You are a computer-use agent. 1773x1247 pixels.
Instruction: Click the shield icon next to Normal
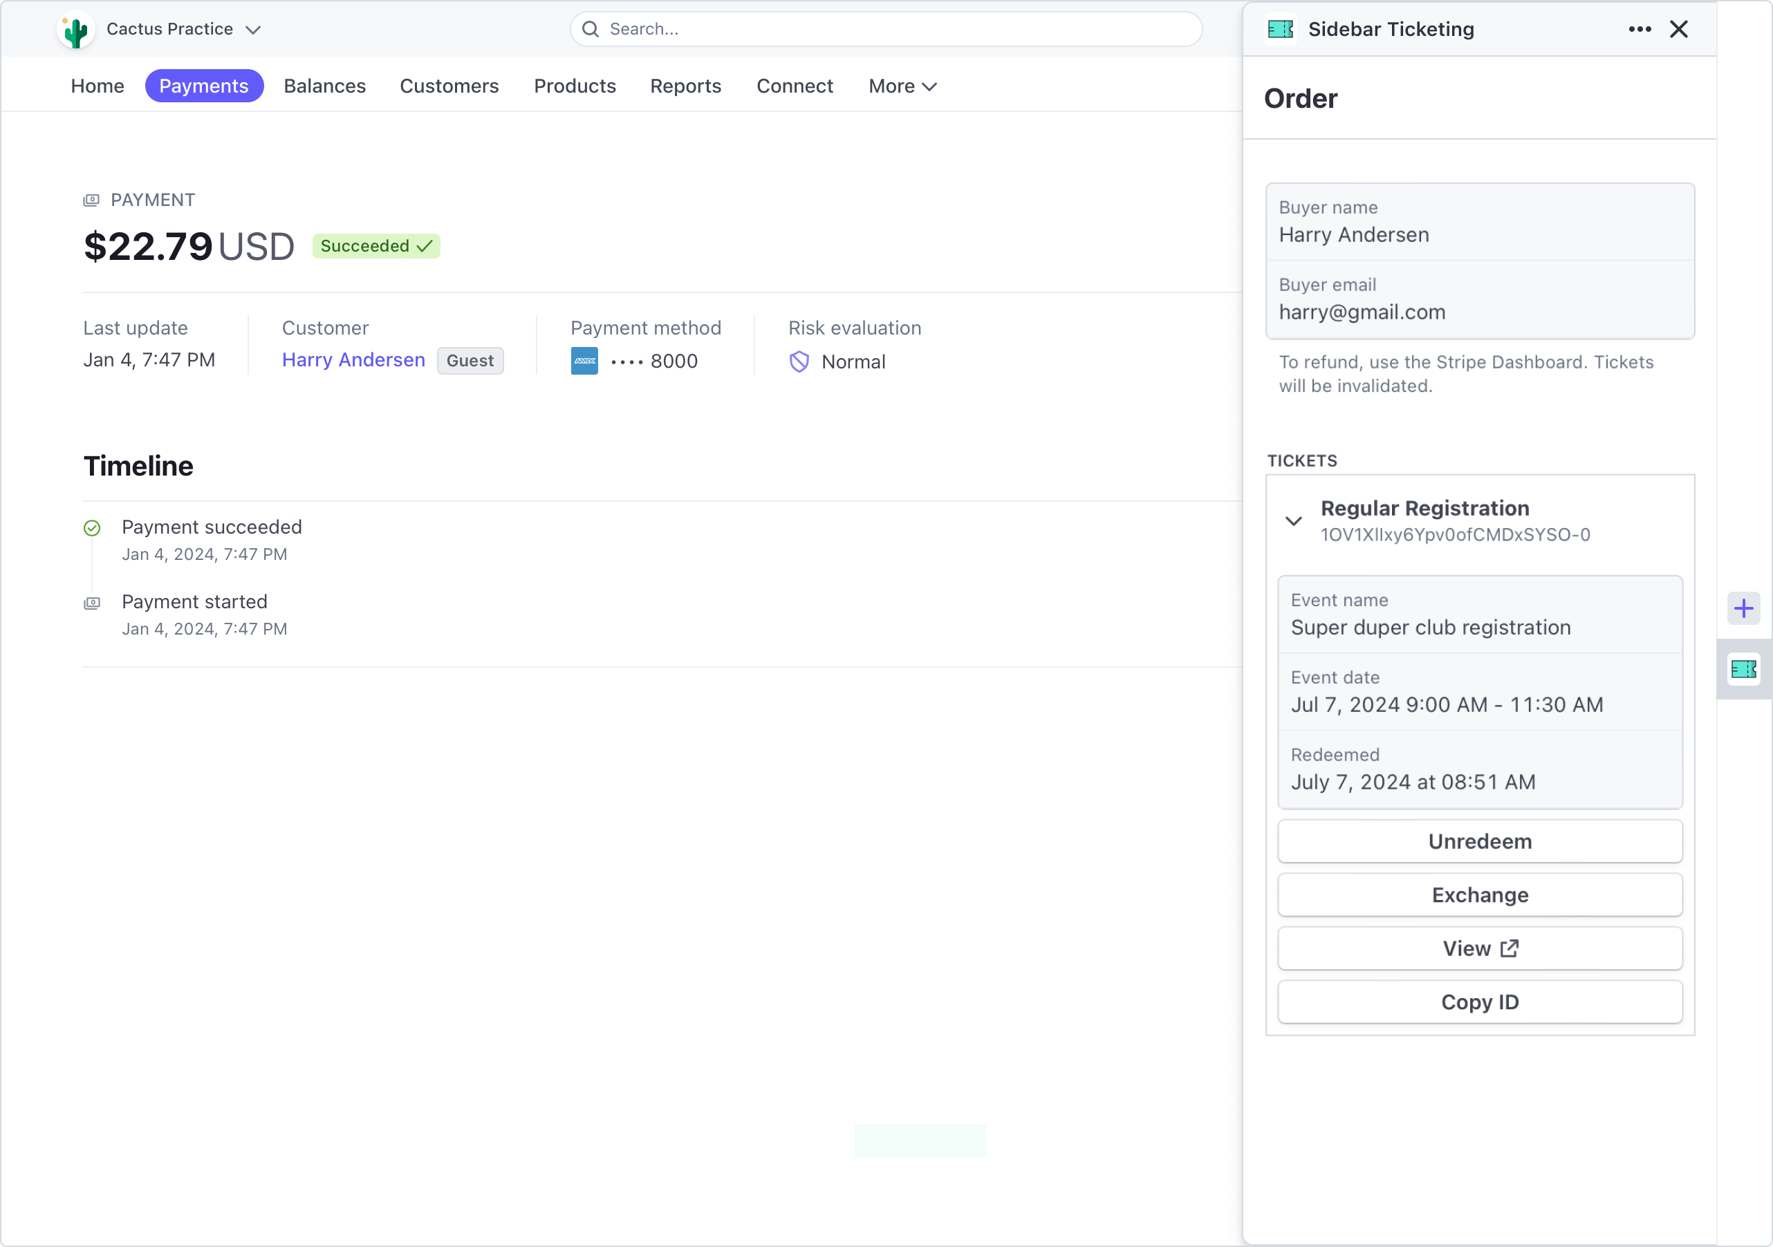(799, 362)
